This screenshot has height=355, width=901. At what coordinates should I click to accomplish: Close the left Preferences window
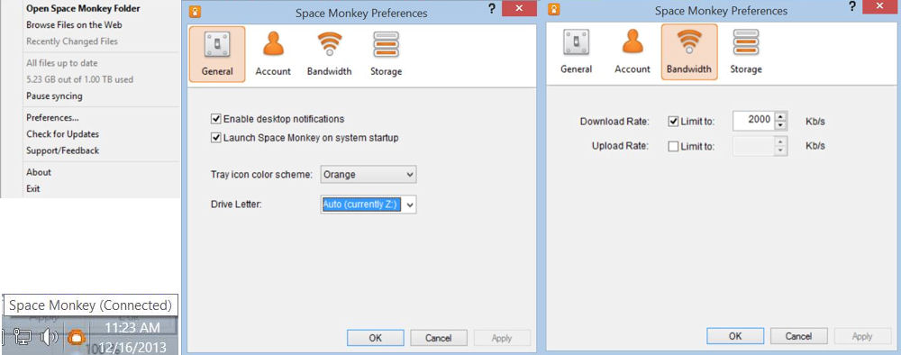point(519,8)
